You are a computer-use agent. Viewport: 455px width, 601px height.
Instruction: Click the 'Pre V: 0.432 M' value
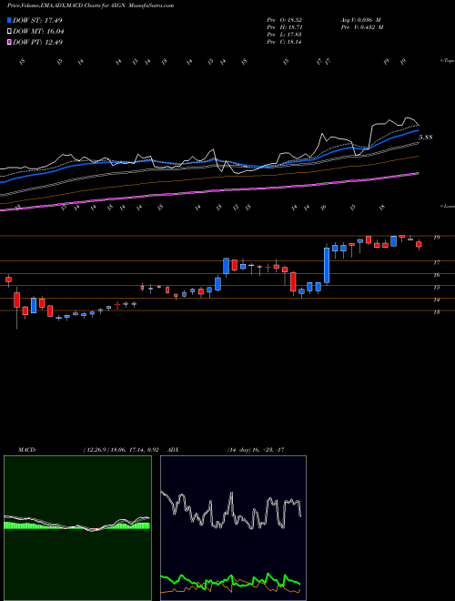pos(361,27)
